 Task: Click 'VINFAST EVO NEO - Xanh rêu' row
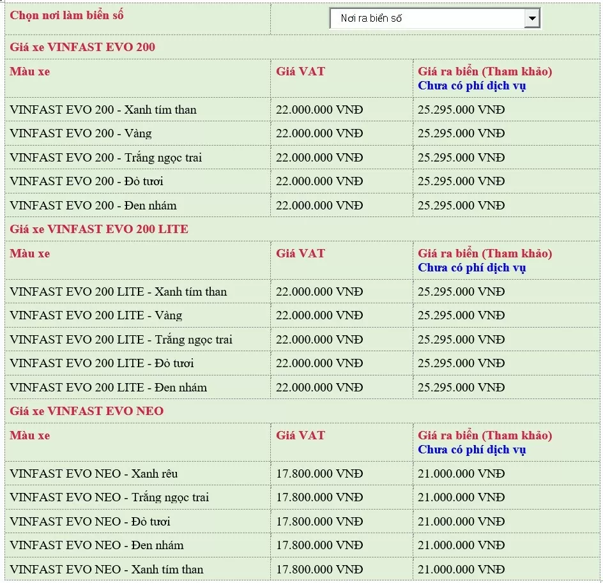click(94, 474)
